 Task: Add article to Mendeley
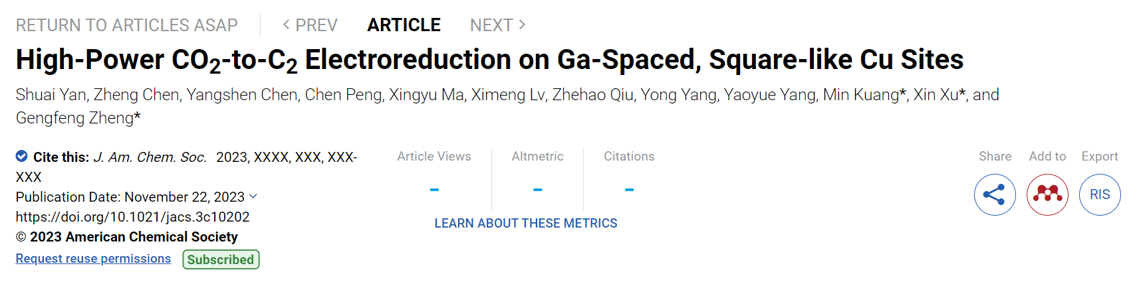[1047, 194]
